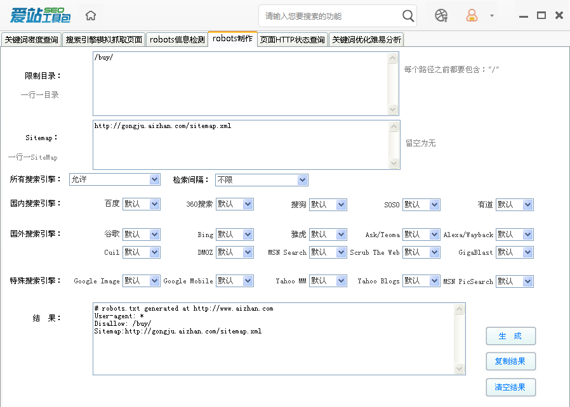Open 页面HTTP状态查询 tab

293,39
